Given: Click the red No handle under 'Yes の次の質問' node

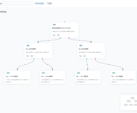Looking at the screenshot, I should (43, 59).
